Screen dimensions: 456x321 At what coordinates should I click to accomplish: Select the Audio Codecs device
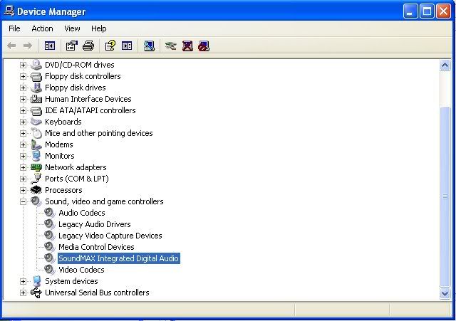point(82,213)
